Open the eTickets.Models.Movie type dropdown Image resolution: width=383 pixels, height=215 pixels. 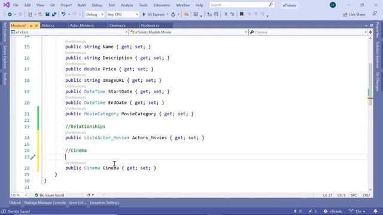(189, 32)
